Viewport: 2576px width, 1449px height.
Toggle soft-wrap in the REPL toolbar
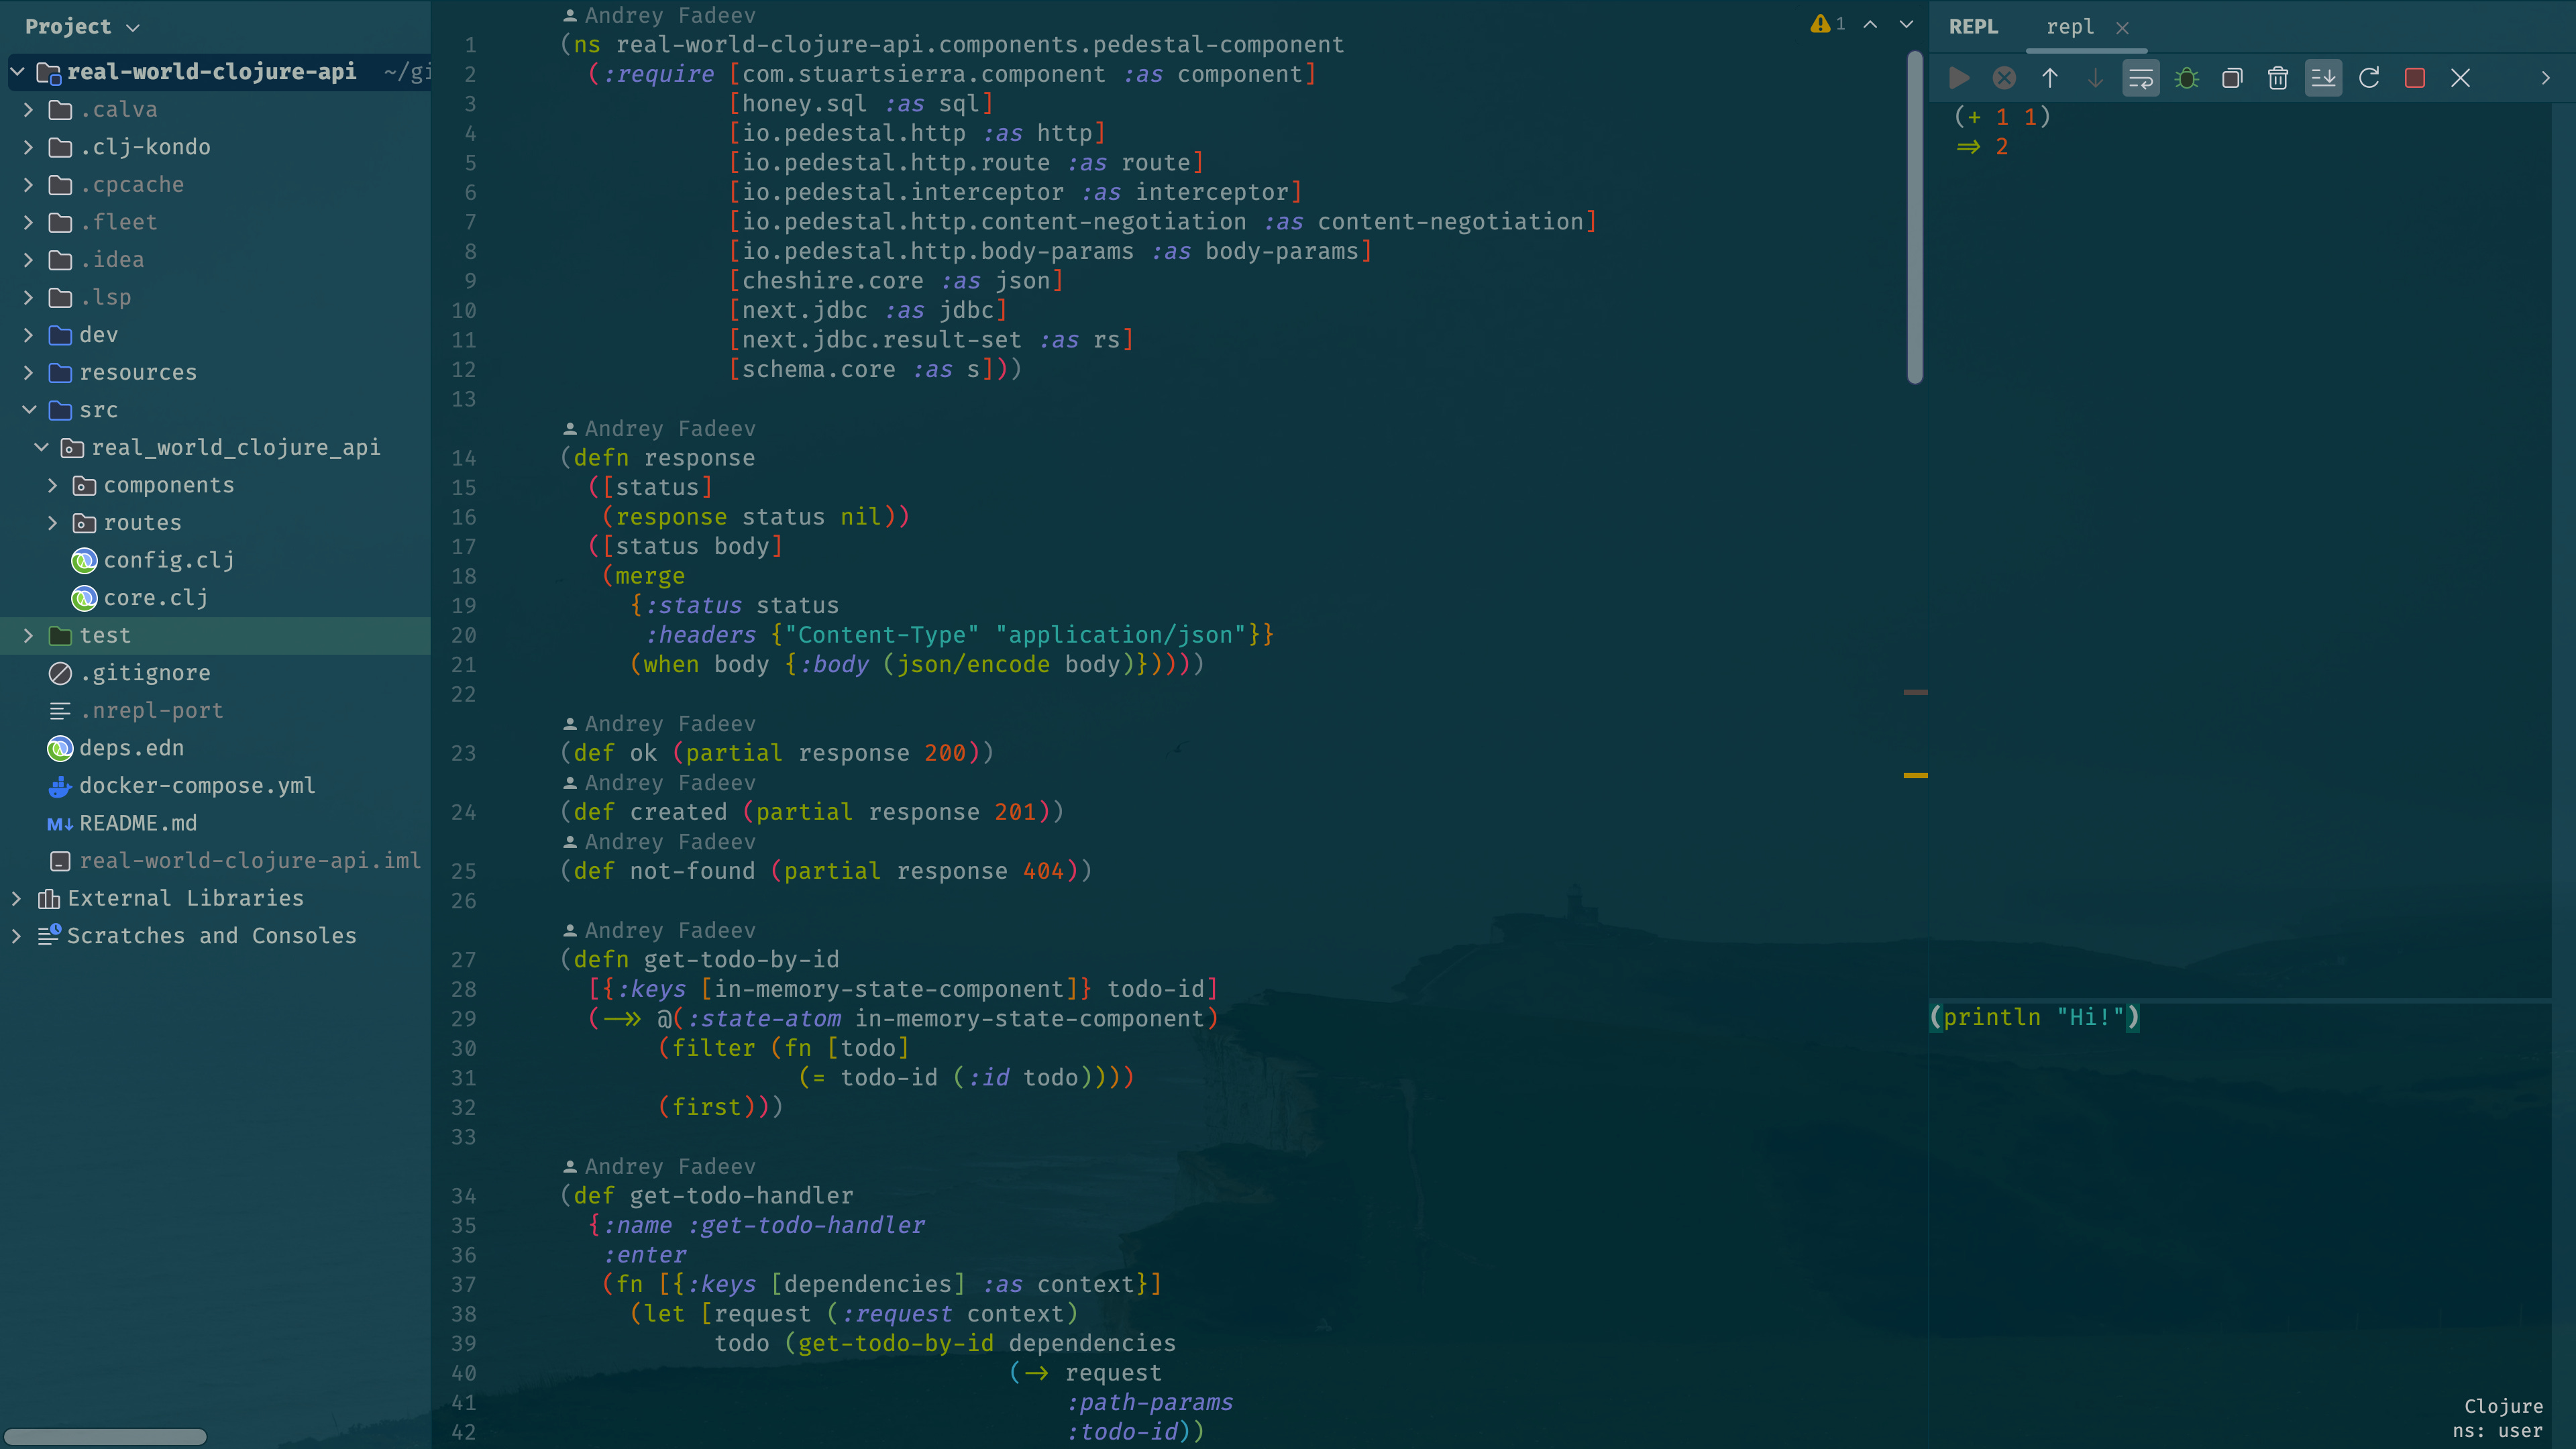[2141, 77]
